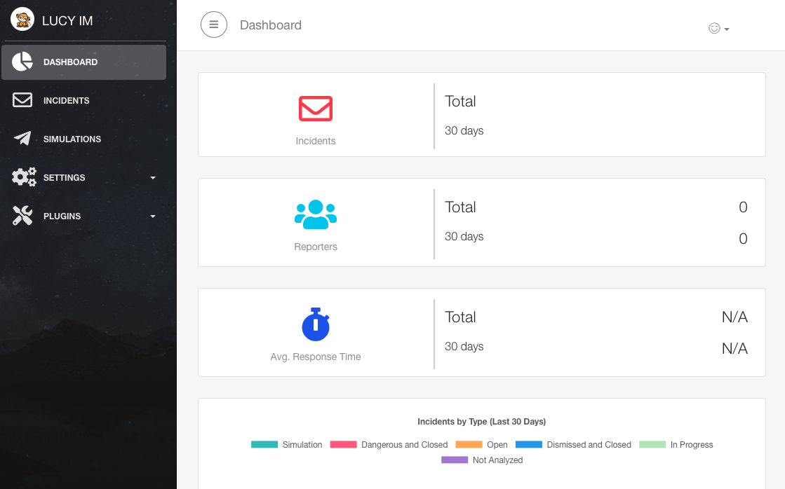
Task: Go to Simulations in the sidebar
Action: tap(72, 139)
